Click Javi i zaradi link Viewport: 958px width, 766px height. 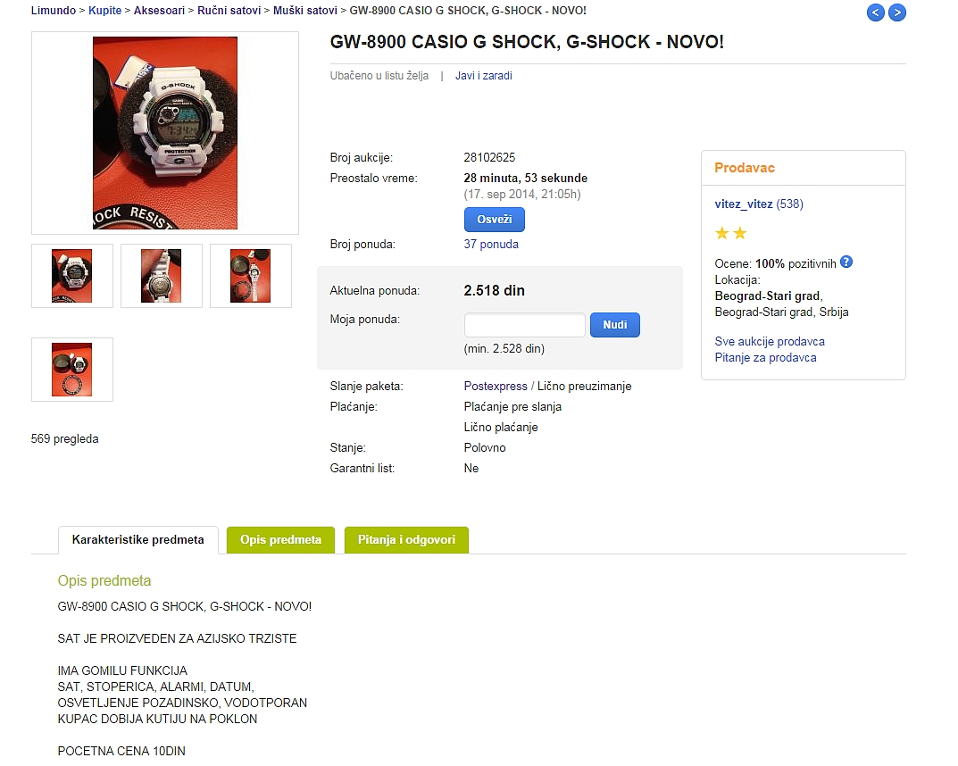[x=483, y=76]
